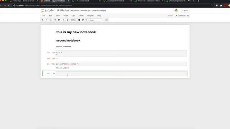Open the File menu
The width and height of the screenshot is (230, 129).
(44, 16)
